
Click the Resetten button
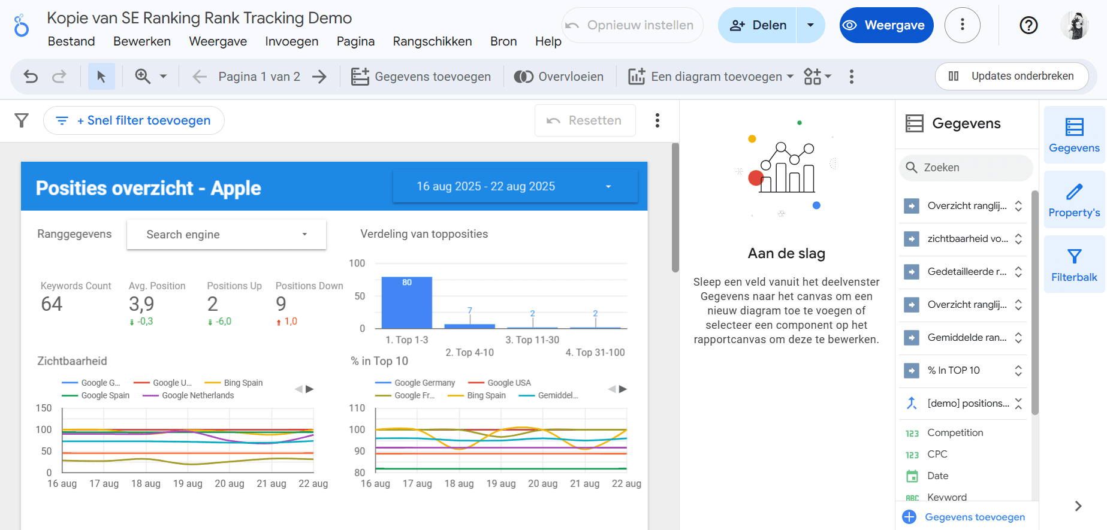[585, 120]
